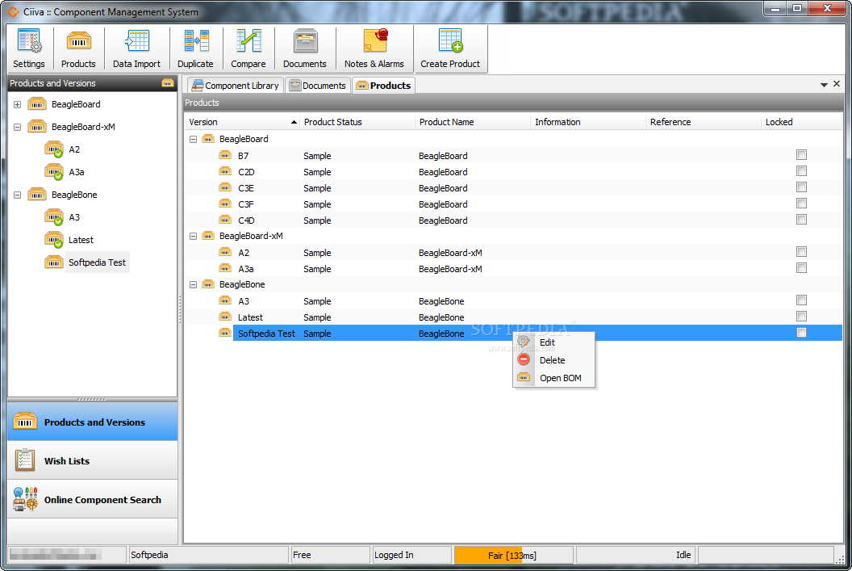The image size is (852, 571).
Task: Click the icon in Products and Versions header
Action: 167,83
